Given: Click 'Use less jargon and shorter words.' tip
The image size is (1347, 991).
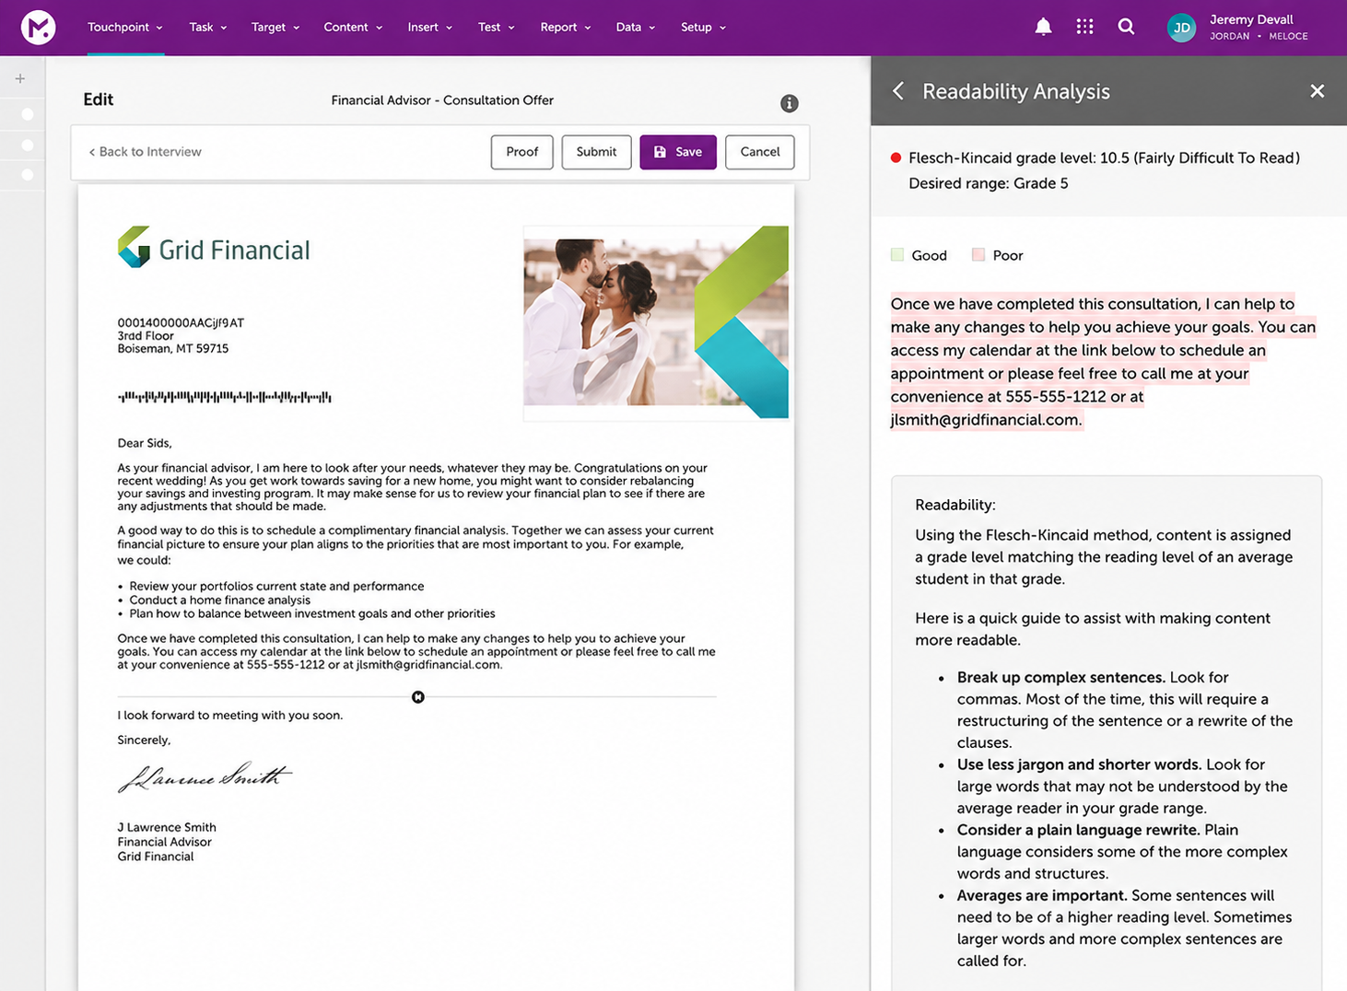Looking at the screenshot, I should tap(1079, 764).
